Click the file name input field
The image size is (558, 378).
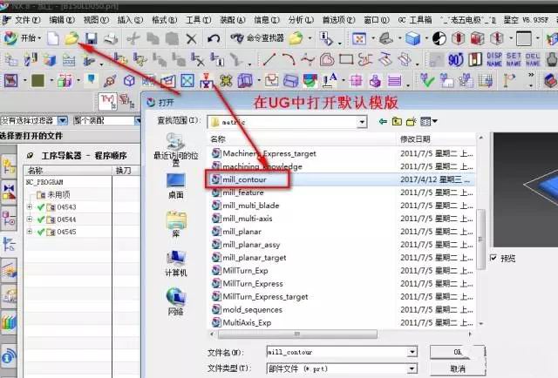(337, 352)
